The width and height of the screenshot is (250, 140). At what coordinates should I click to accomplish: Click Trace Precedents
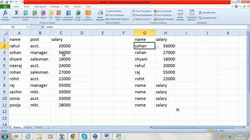click(142, 11)
